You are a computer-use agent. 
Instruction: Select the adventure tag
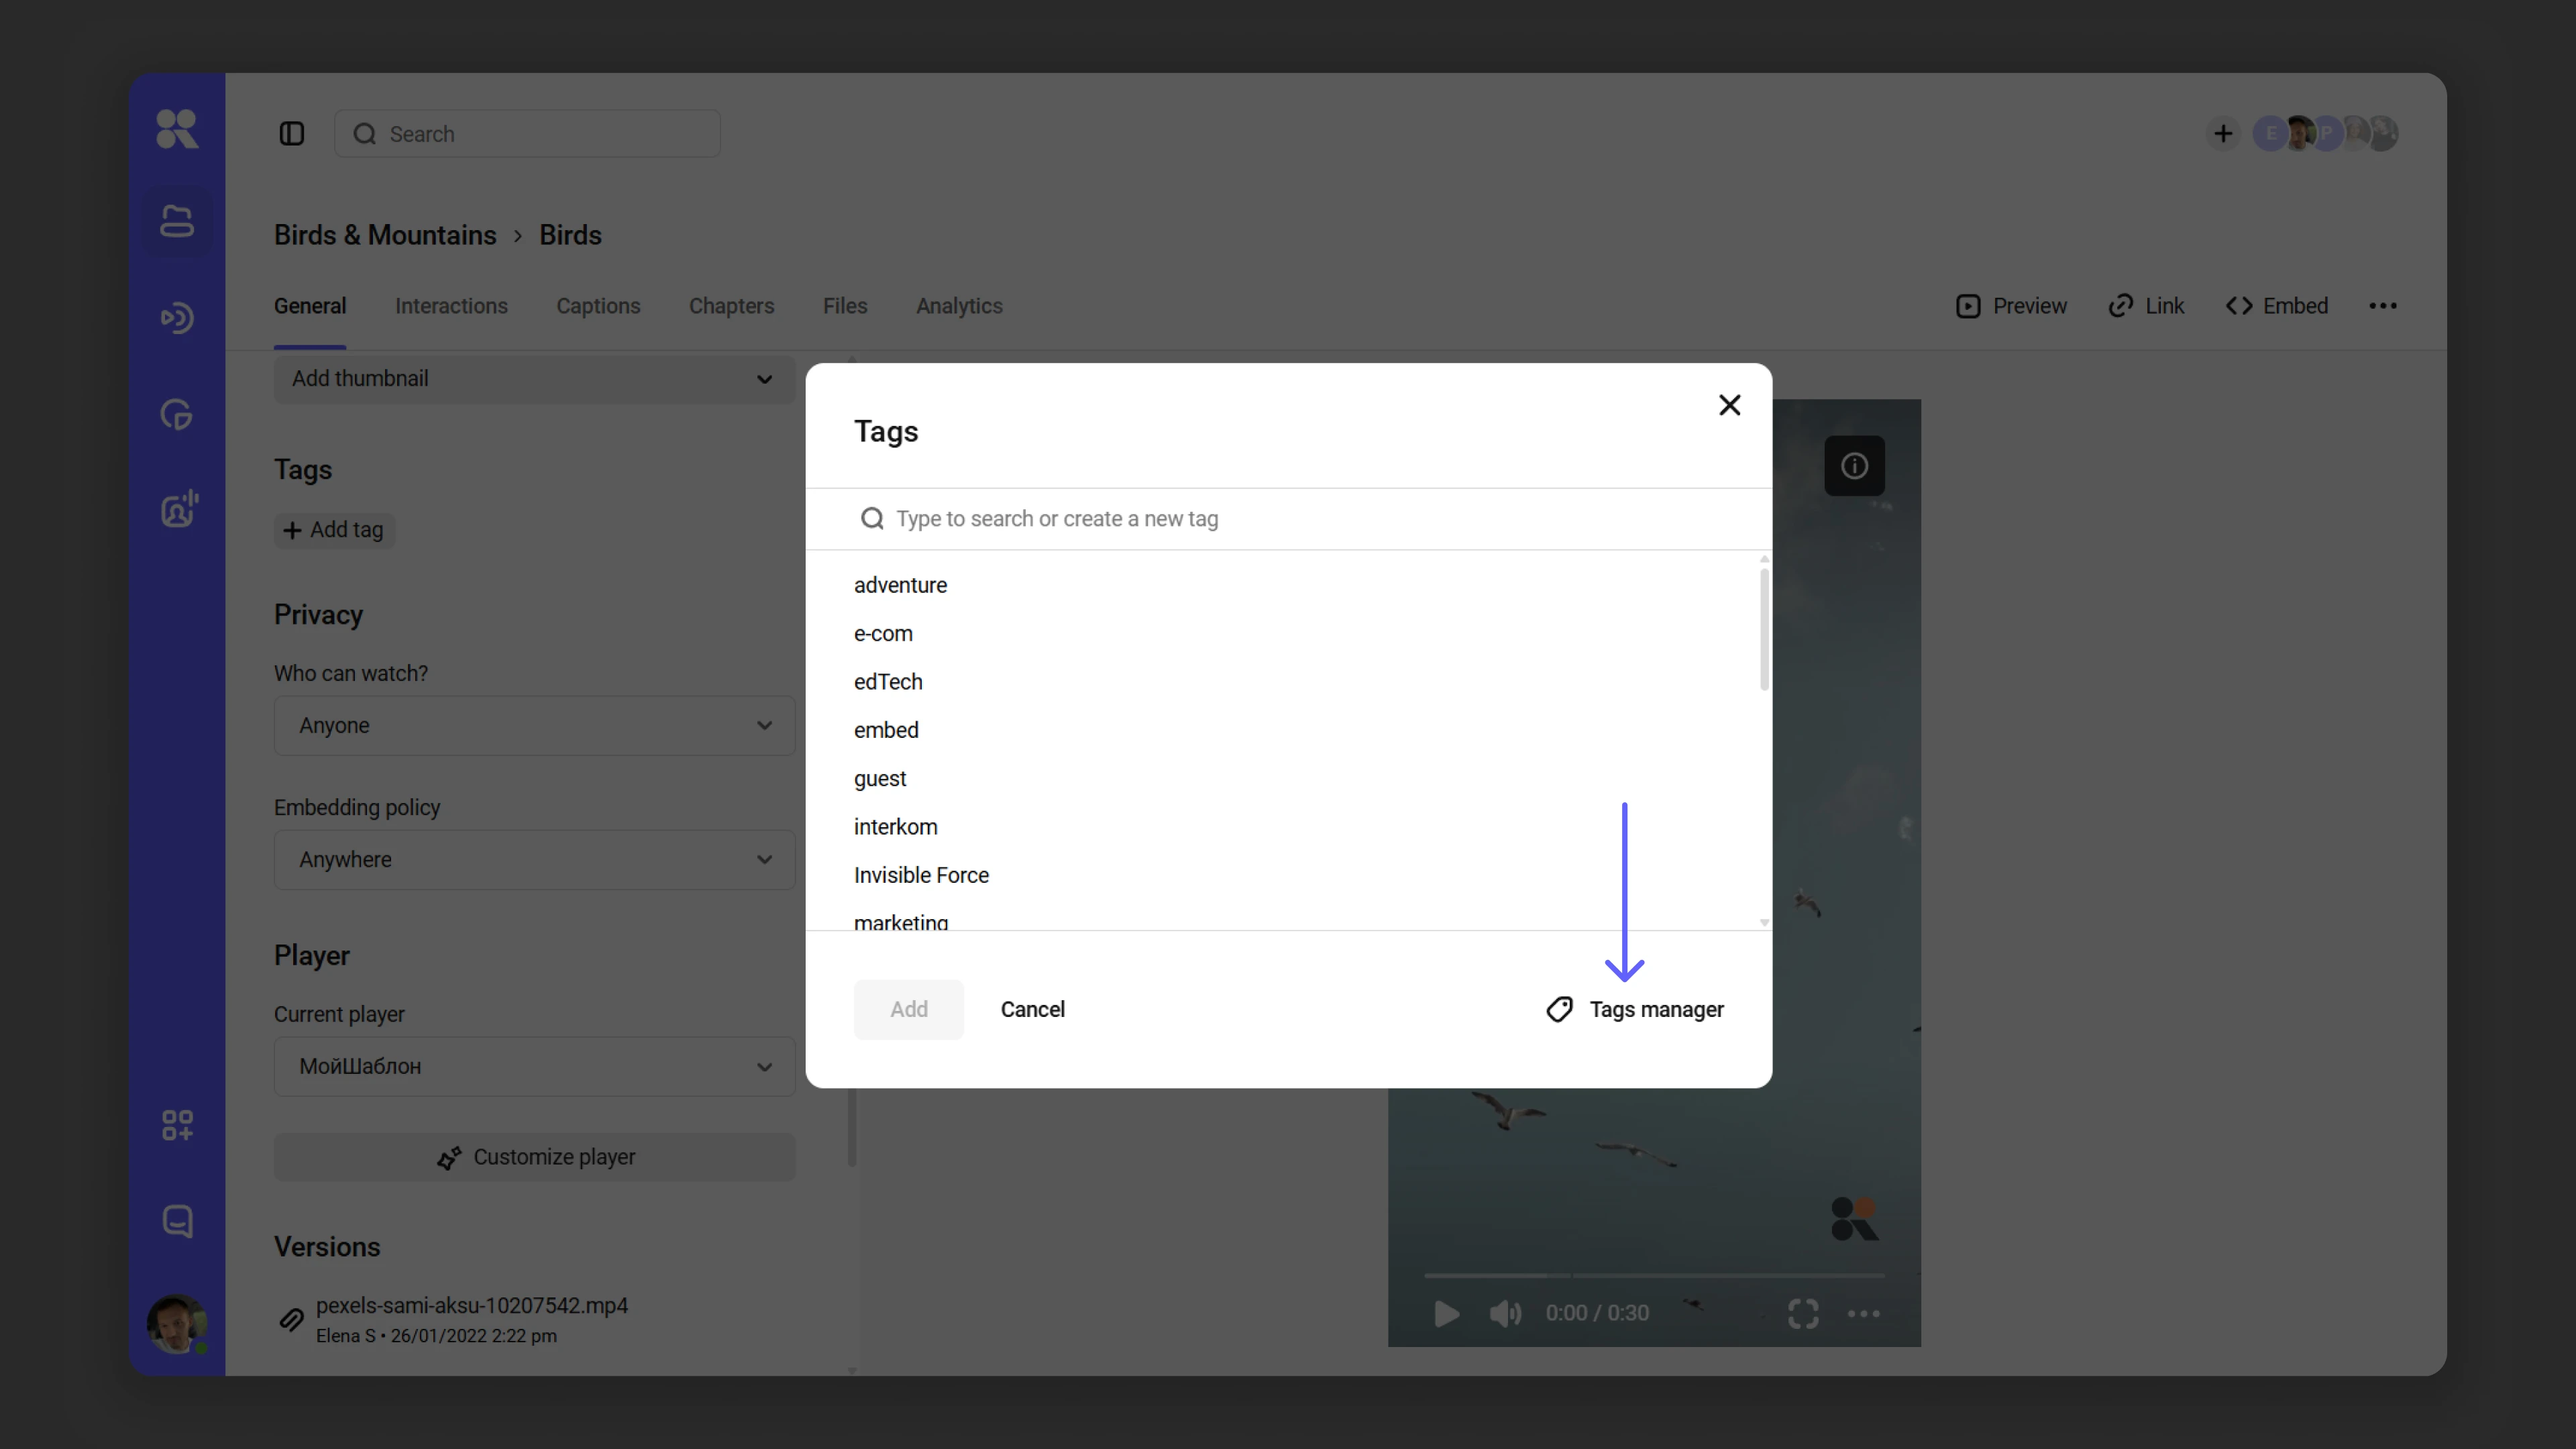pos(900,585)
